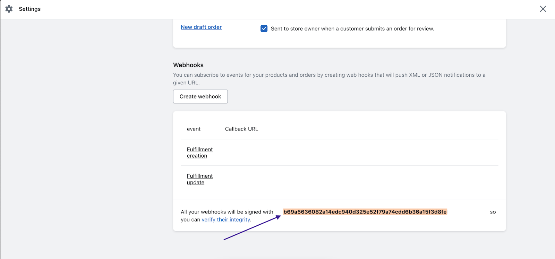Follow the verify their integrity link
555x259 pixels.
[x=226, y=219]
